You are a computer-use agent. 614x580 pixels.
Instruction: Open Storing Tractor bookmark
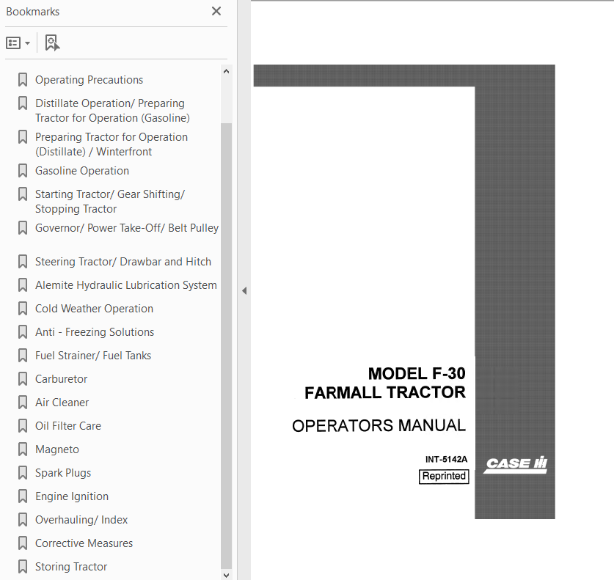tap(71, 567)
